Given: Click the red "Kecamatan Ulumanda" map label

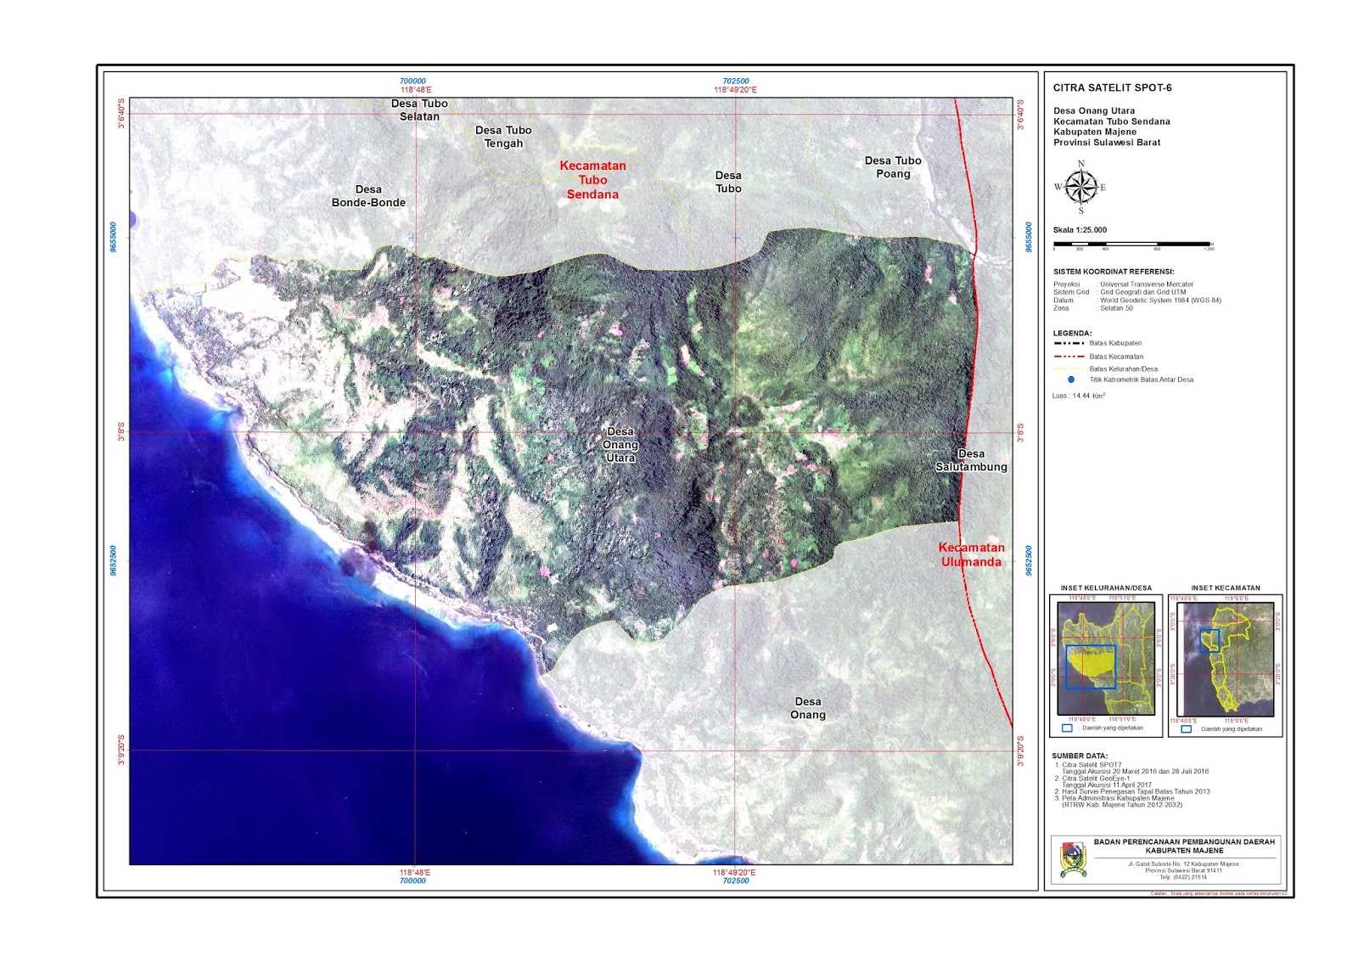Looking at the screenshot, I should [971, 554].
